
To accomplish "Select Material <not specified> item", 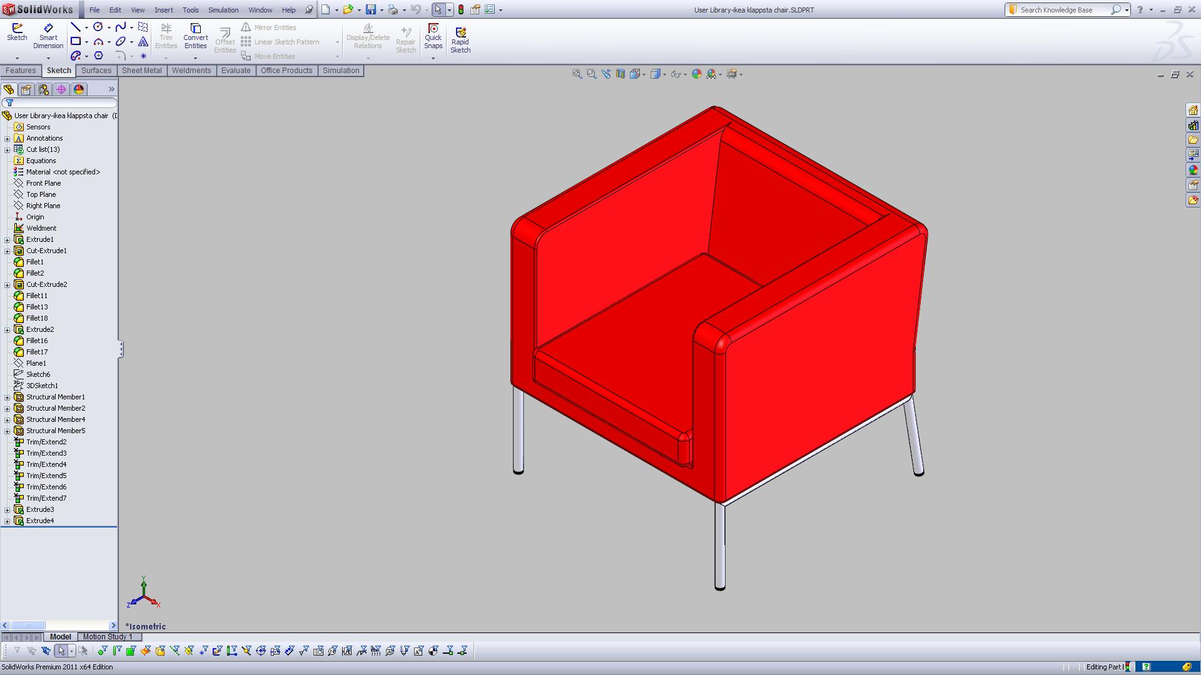I will click(63, 172).
